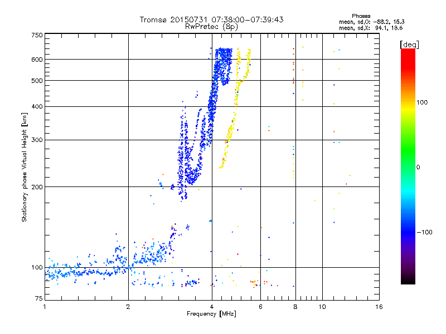This screenshot has width=446, height=334.
Task: Click the x-axis tick label '10'
Action: click(x=322, y=307)
